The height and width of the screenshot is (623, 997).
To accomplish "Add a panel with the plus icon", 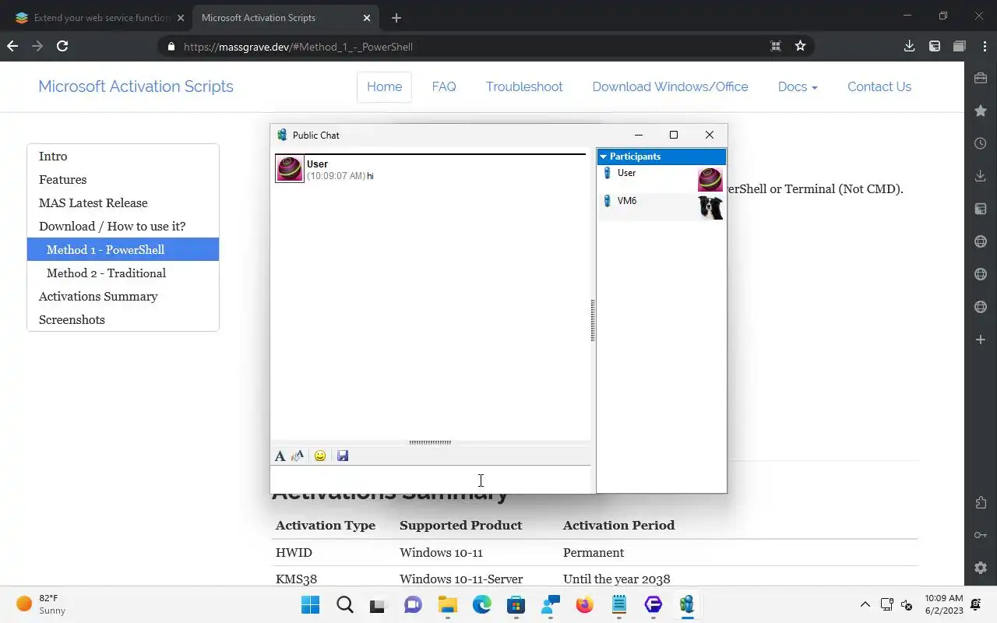I will (x=981, y=340).
